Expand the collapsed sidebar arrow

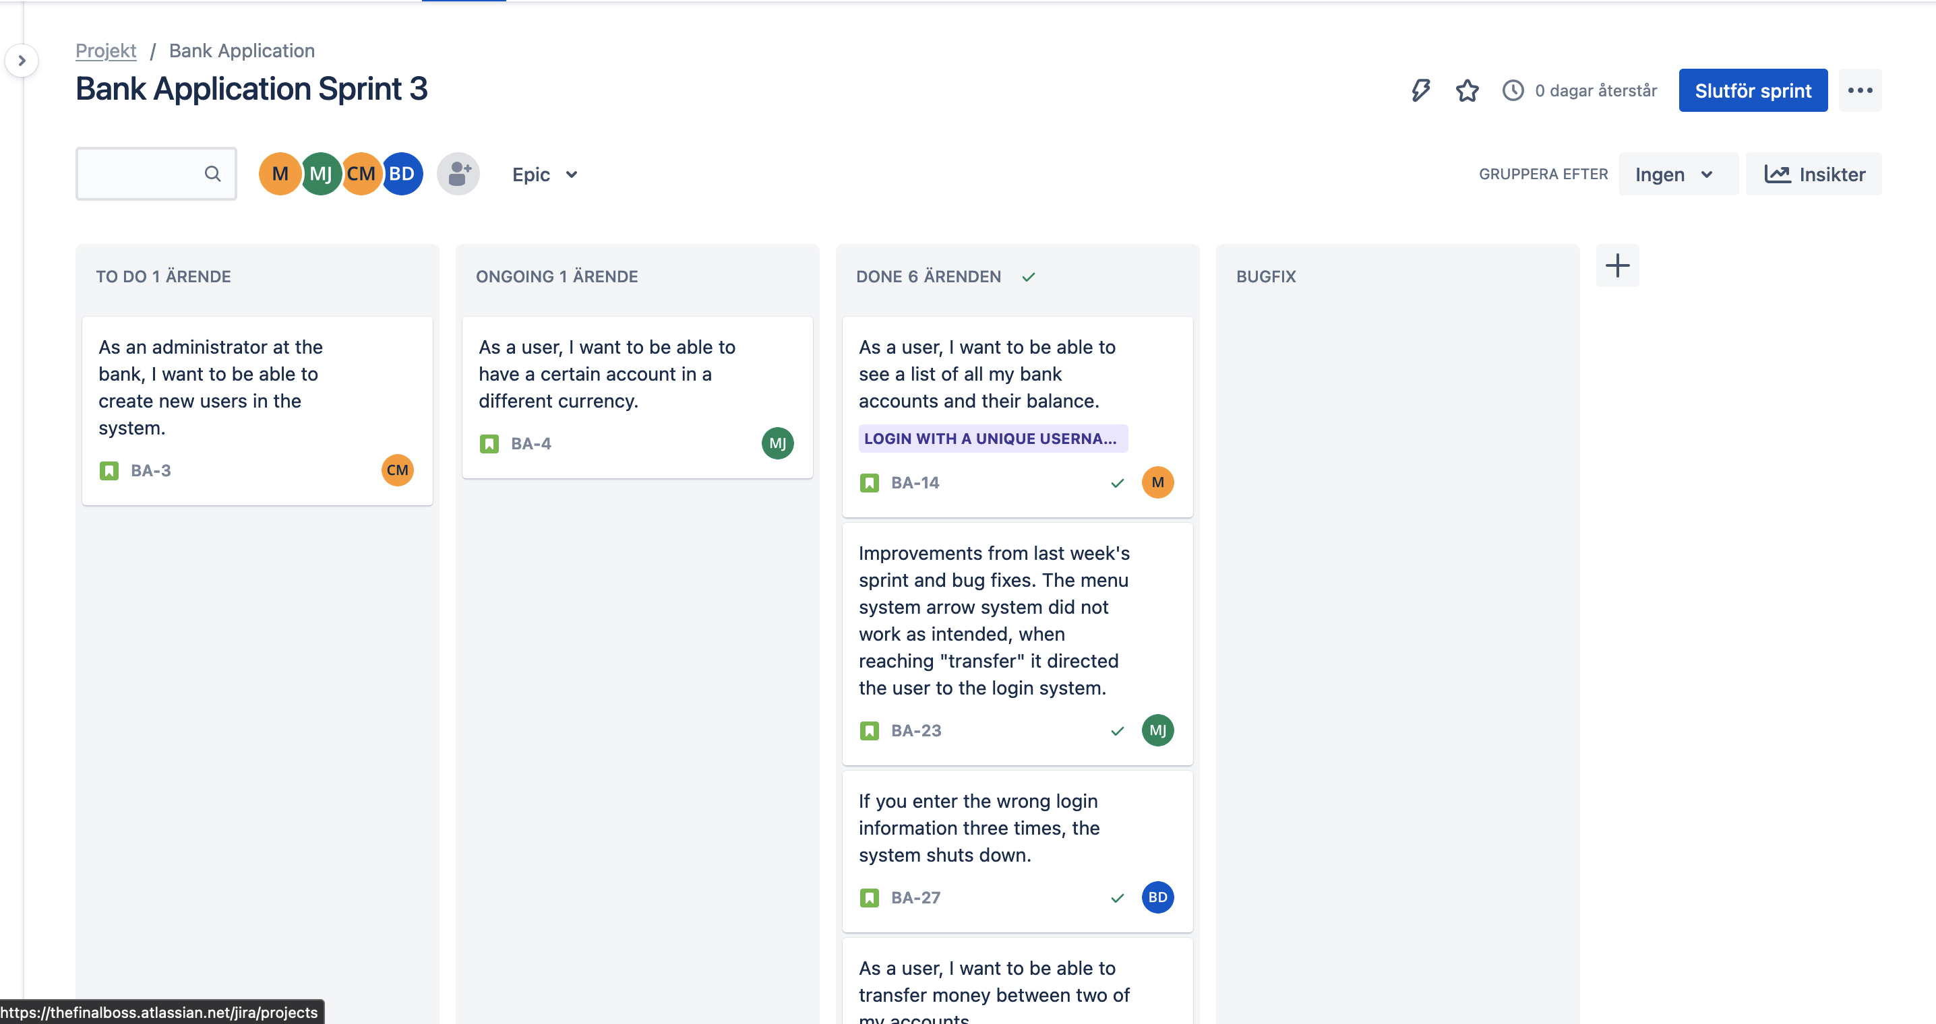22,60
